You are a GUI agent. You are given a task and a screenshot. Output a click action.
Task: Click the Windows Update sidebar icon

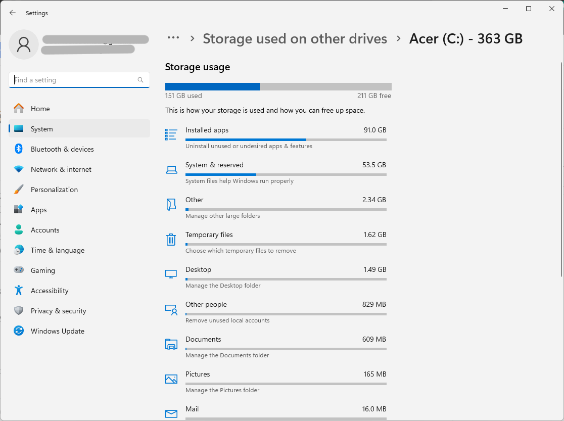click(19, 331)
